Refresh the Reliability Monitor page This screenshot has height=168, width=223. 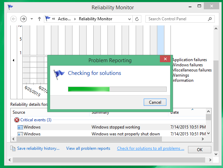(x=137, y=19)
